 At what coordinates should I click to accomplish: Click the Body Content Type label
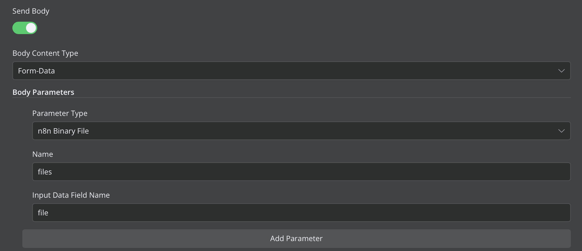(x=45, y=53)
